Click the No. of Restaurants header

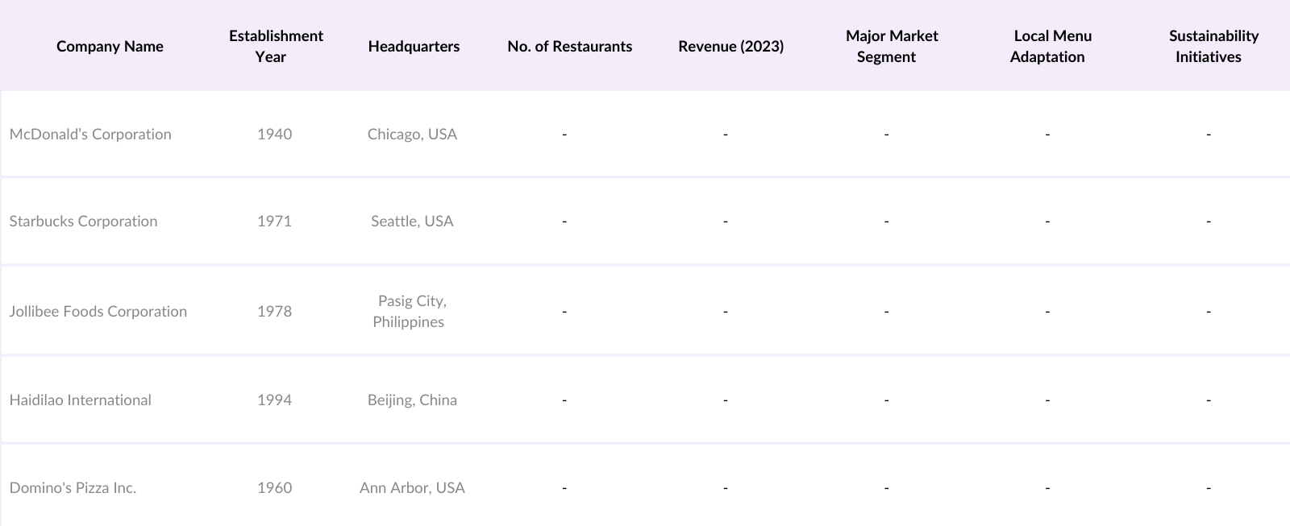coord(569,46)
